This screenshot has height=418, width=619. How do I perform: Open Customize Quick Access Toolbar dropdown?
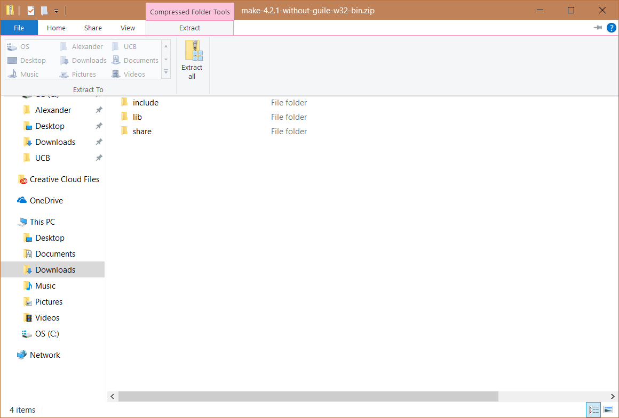56,11
